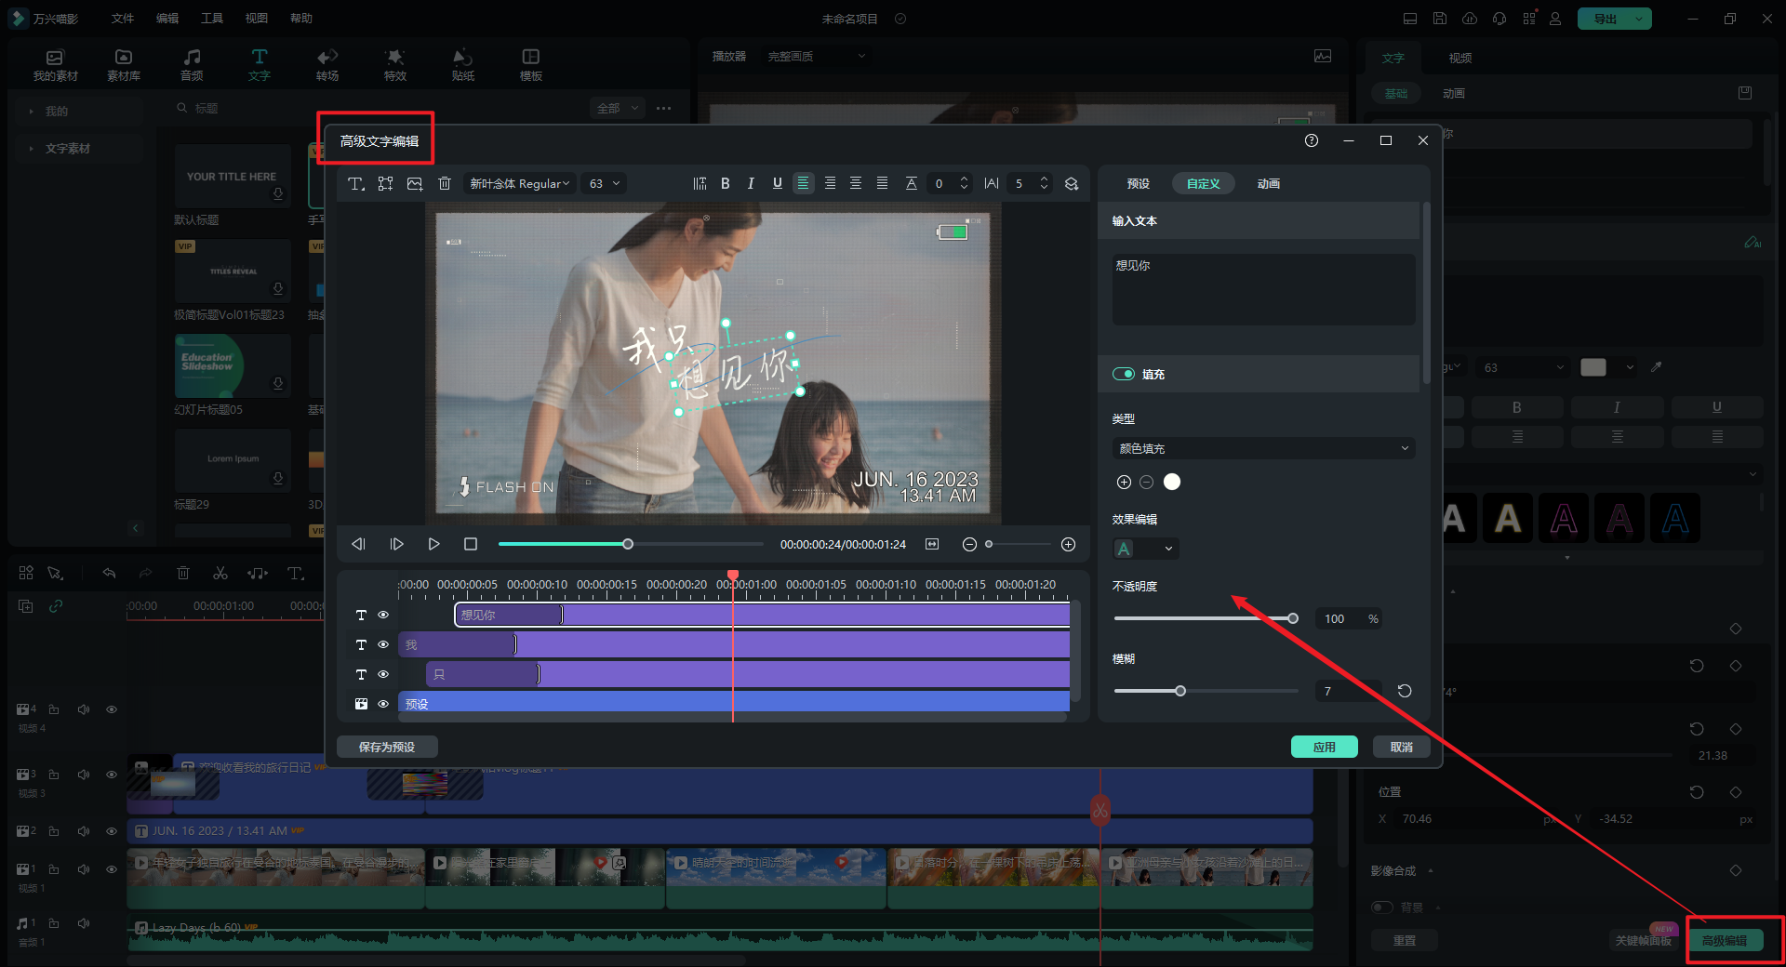Click the add image icon in editor toolbar

415,184
